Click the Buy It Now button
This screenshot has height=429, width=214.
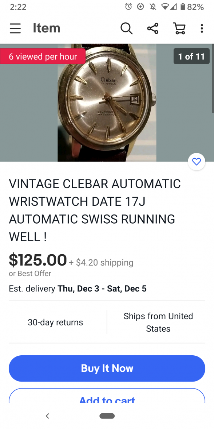107,368
